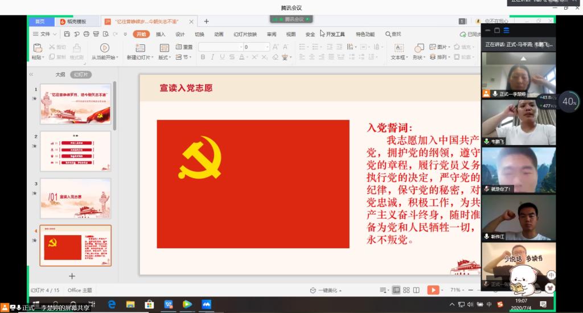This screenshot has width=583, height=313.
Task: Click the 查找 search button
Action: click(393, 34)
